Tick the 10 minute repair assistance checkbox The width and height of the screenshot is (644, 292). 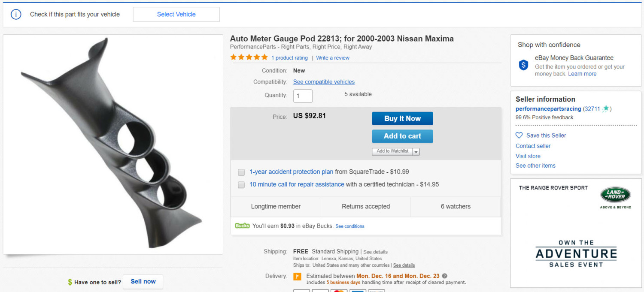pos(241,185)
